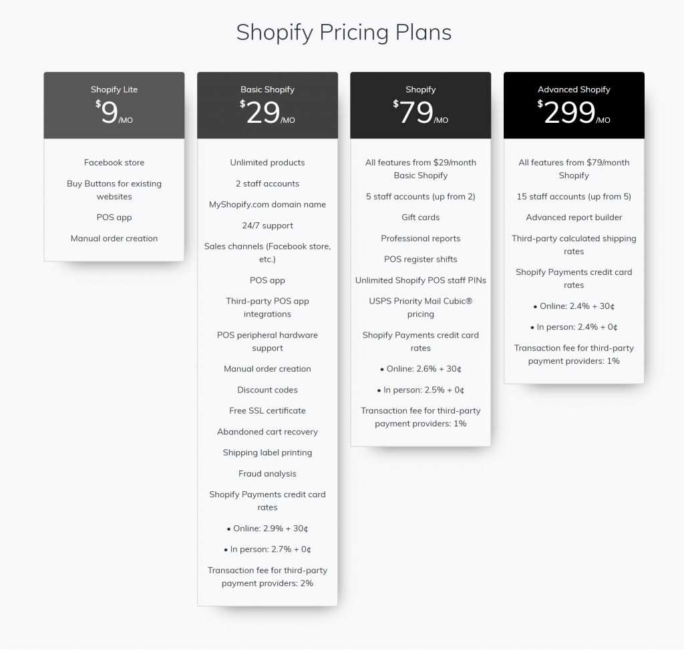
Task: Click 'Buy Buttons for existing websites' text
Action: click(114, 190)
